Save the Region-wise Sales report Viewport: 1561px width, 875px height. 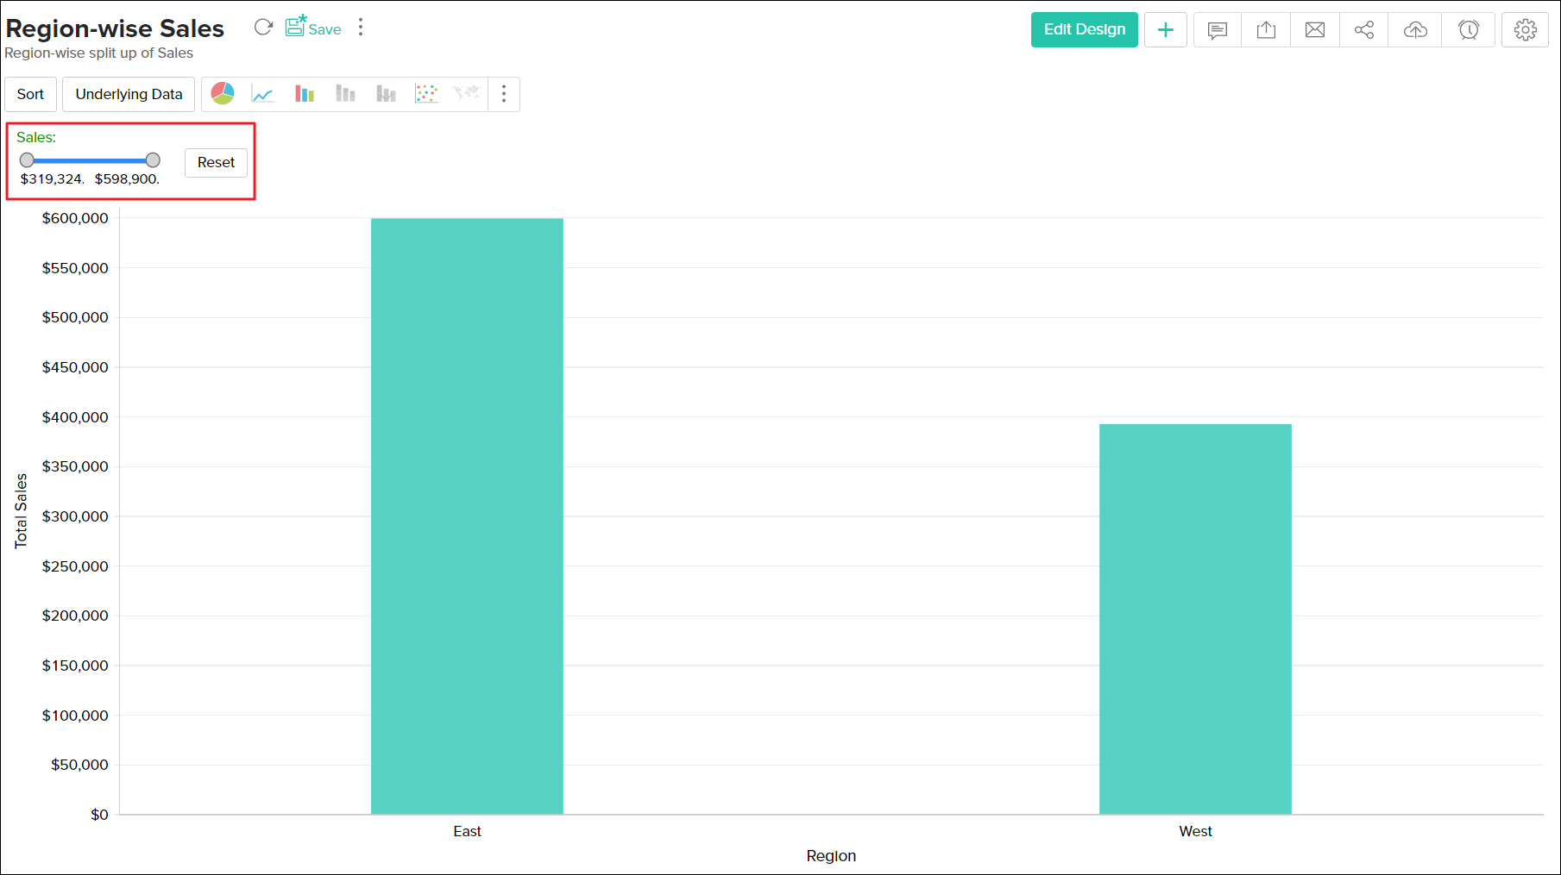(312, 28)
